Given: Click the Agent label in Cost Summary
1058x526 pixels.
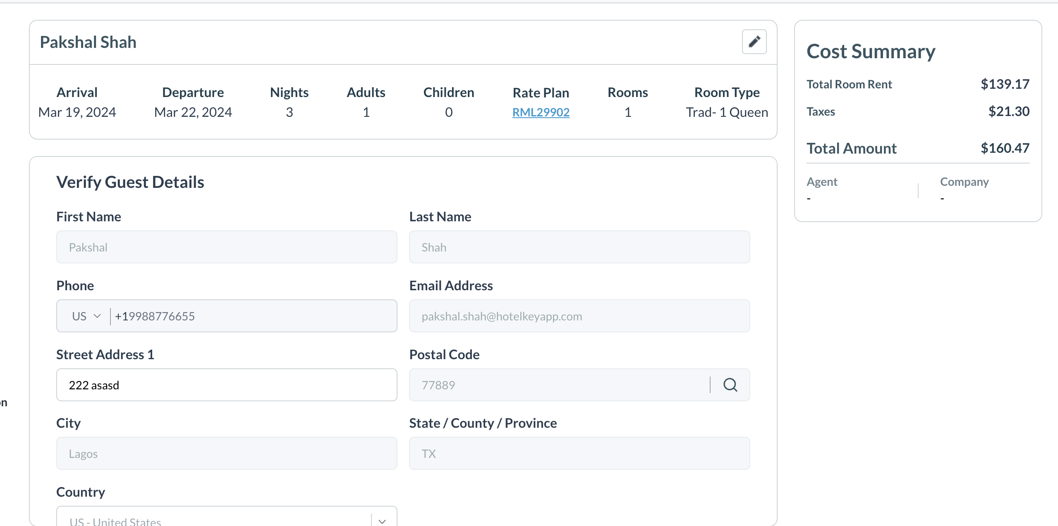Looking at the screenshot, I should 822,182.
